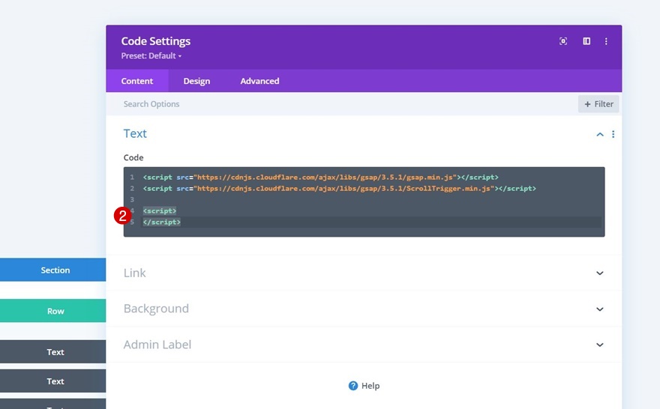The height and width of the screenshot is (409, 660).
Task: Click the expand modal fullscreen icon
Action: (563, 41)
